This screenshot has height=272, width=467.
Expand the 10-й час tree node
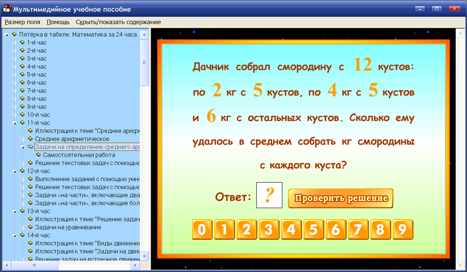pyautogui.click(x=15, y=115)
